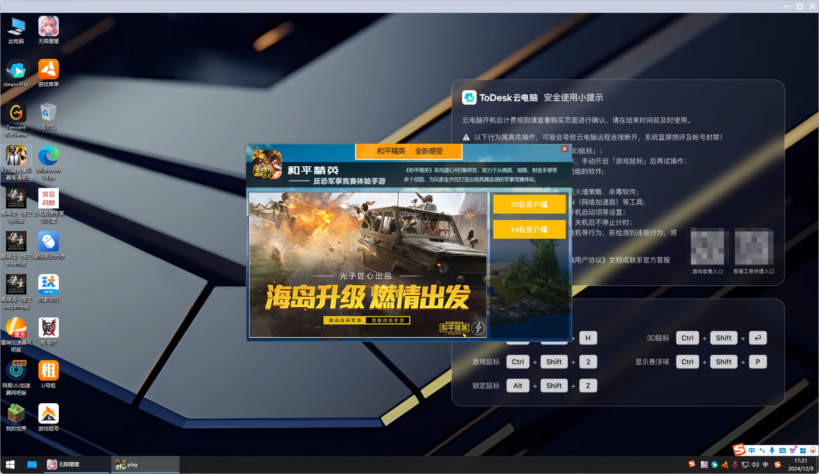The image size is (819, 474).
Task: Open the 云电脑使用常见问题 desktop shortcut
Action: tap(48, 206)
